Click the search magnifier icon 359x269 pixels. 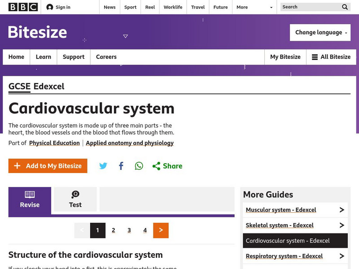pos(345,7)
